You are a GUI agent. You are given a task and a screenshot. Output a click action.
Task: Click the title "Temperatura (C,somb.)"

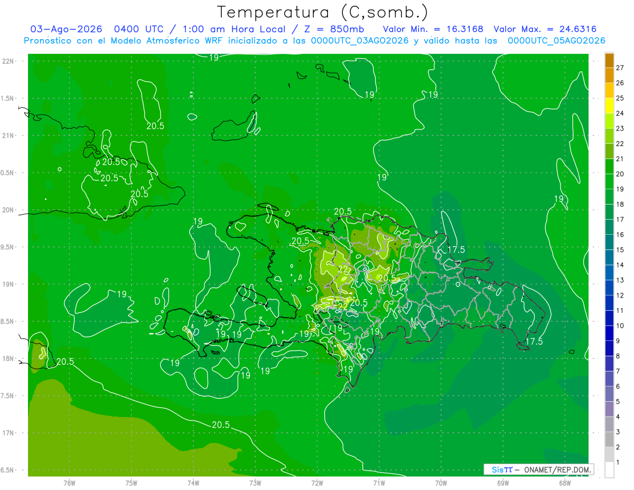pos(323,12)
